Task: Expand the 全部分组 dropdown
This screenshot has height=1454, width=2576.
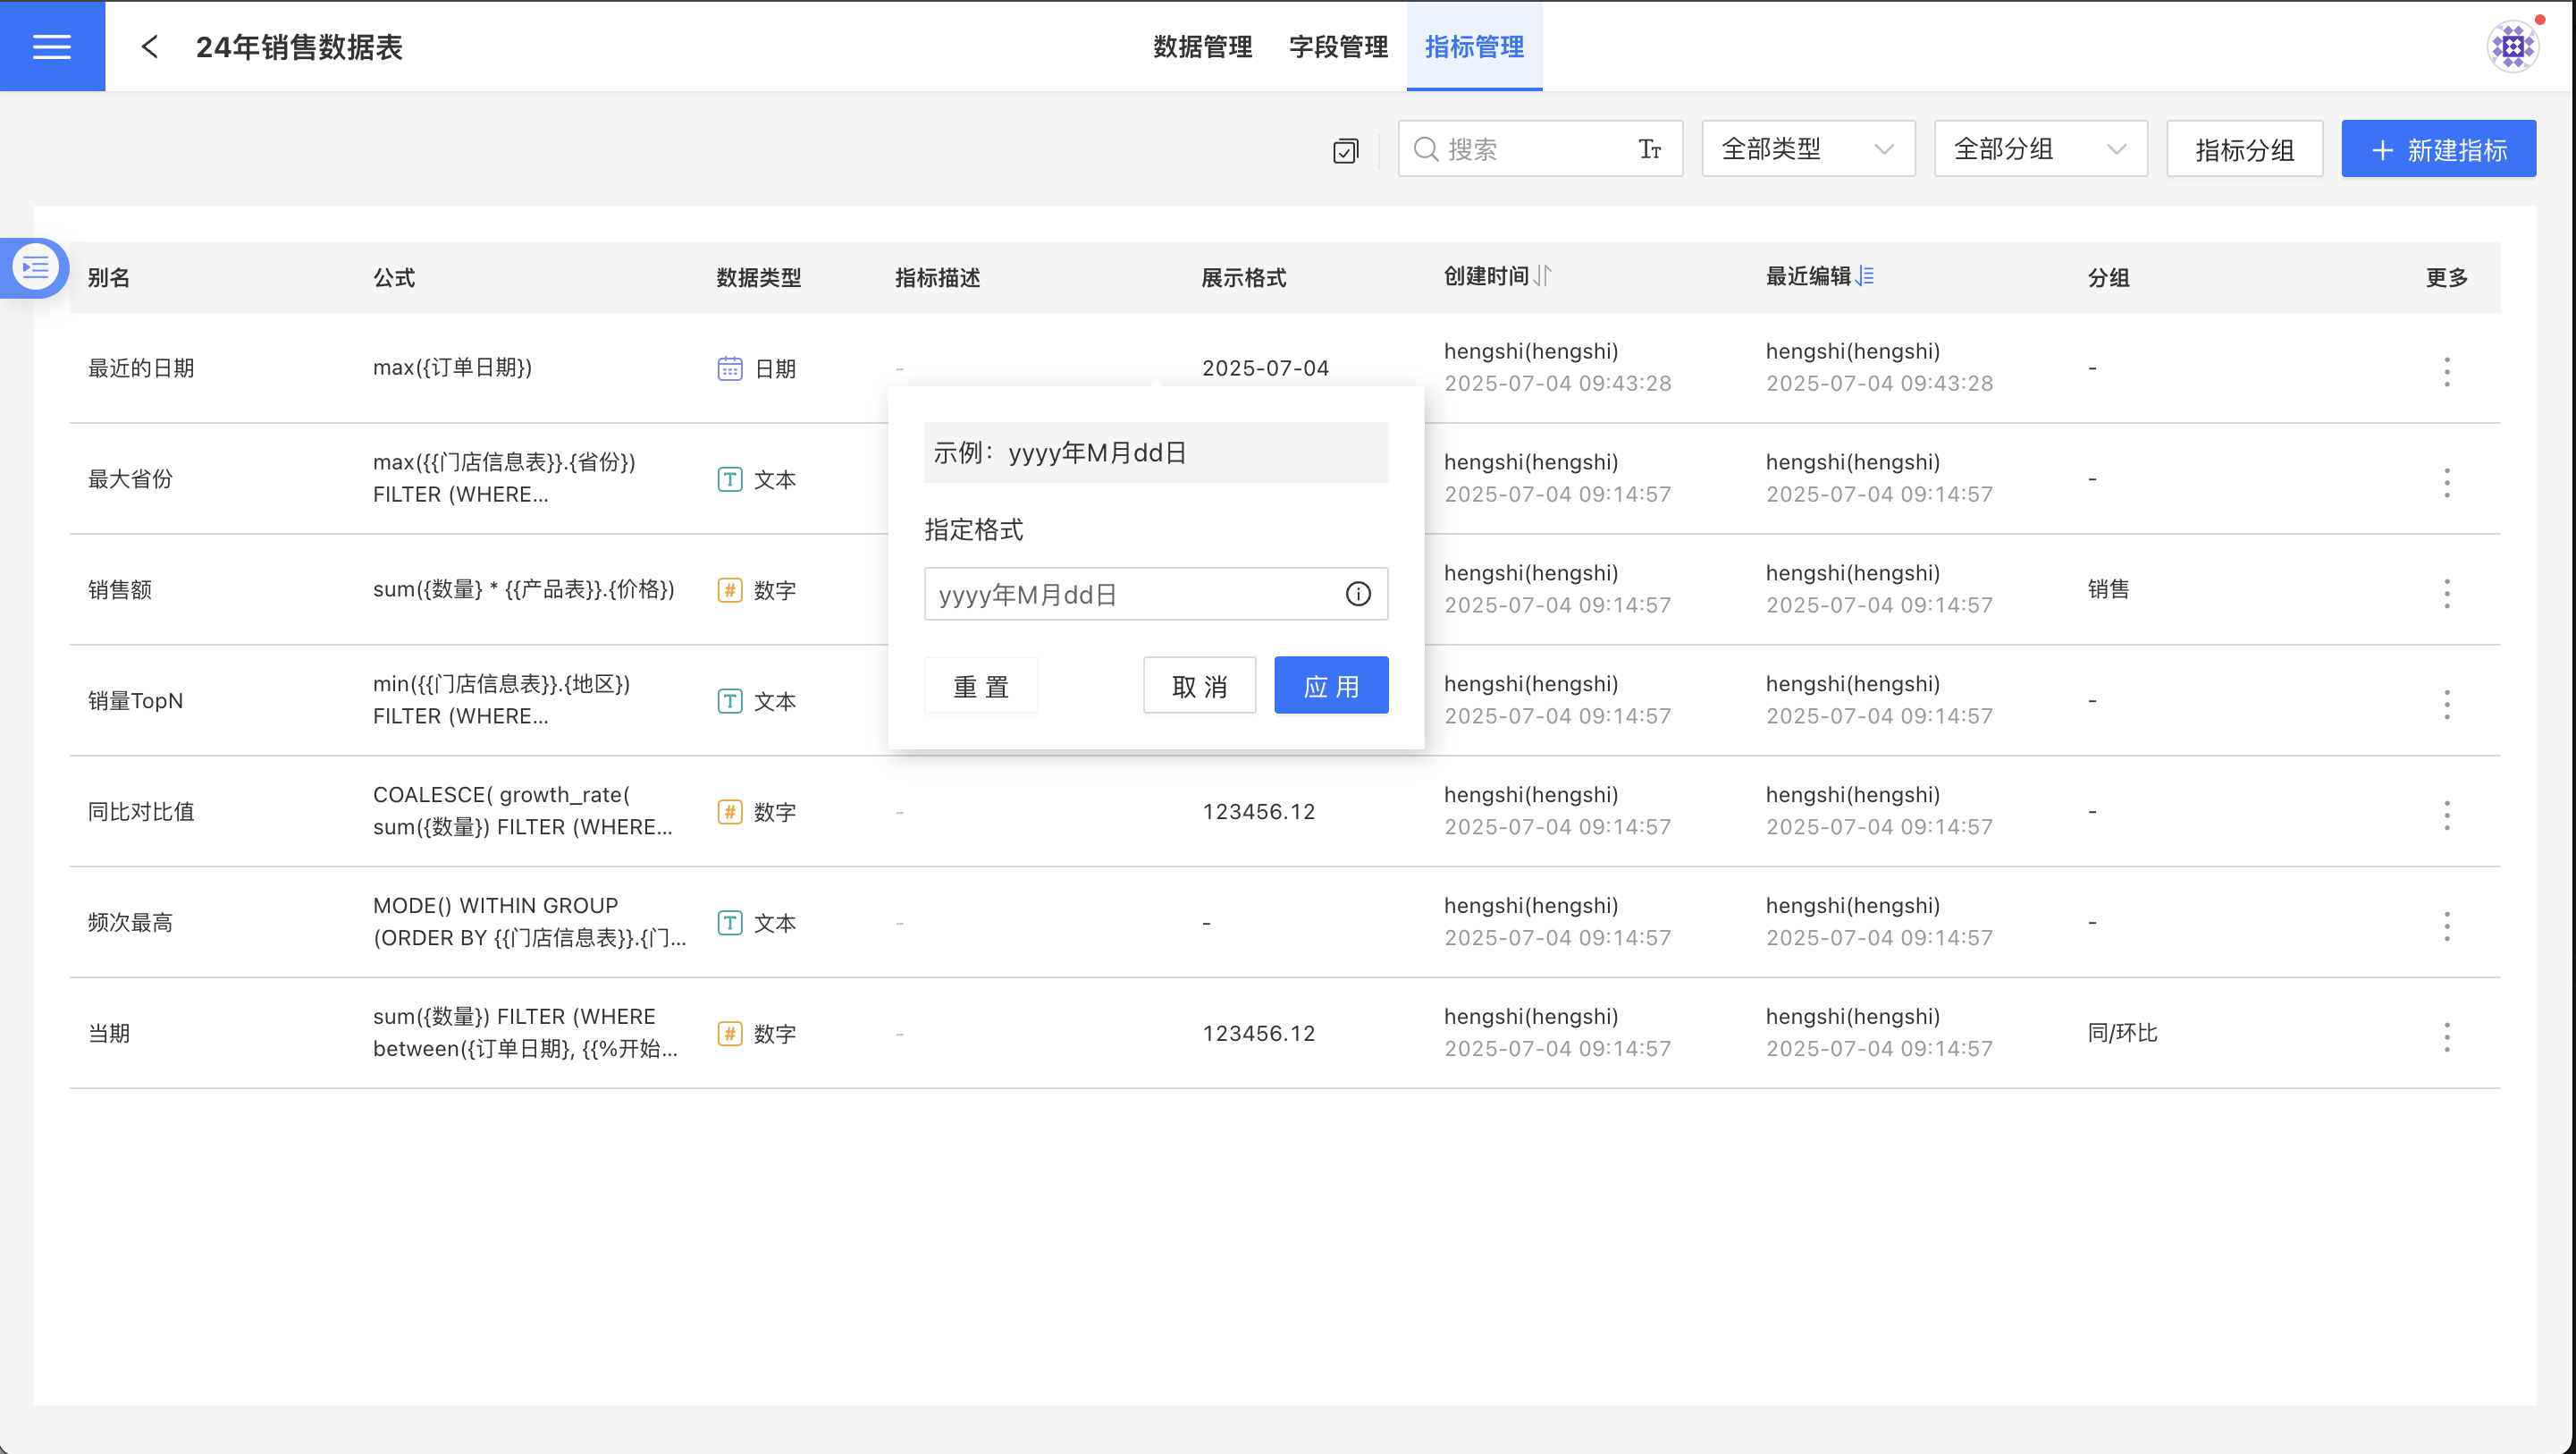Action: click(x=2040, y=149)
